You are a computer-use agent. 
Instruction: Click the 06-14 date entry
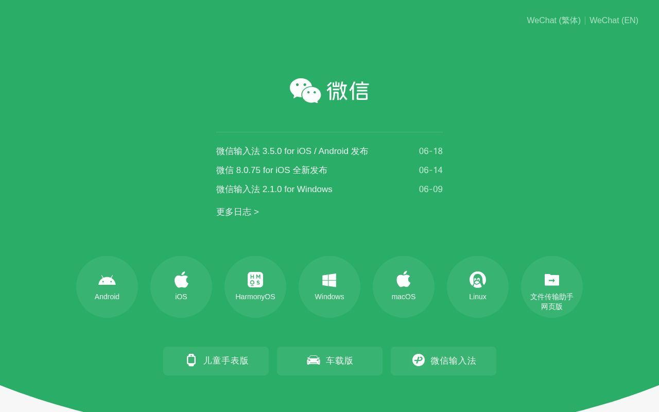tap(431, 170)
